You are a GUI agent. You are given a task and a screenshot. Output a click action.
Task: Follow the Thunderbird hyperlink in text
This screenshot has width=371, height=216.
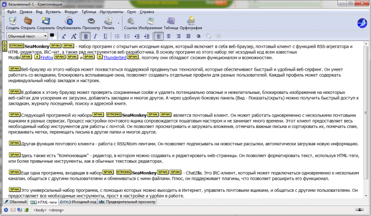click(115, 58)
